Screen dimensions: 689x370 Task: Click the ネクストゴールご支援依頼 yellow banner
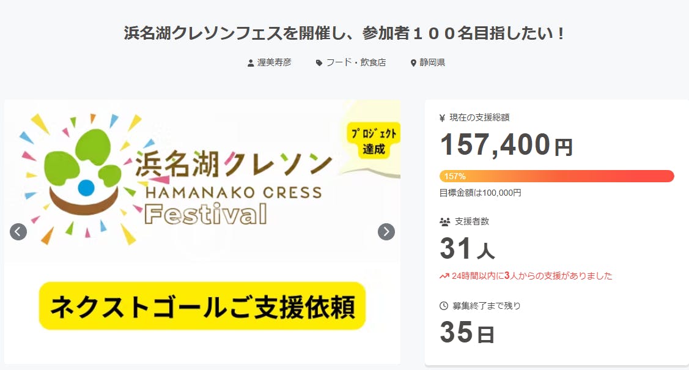202,306
